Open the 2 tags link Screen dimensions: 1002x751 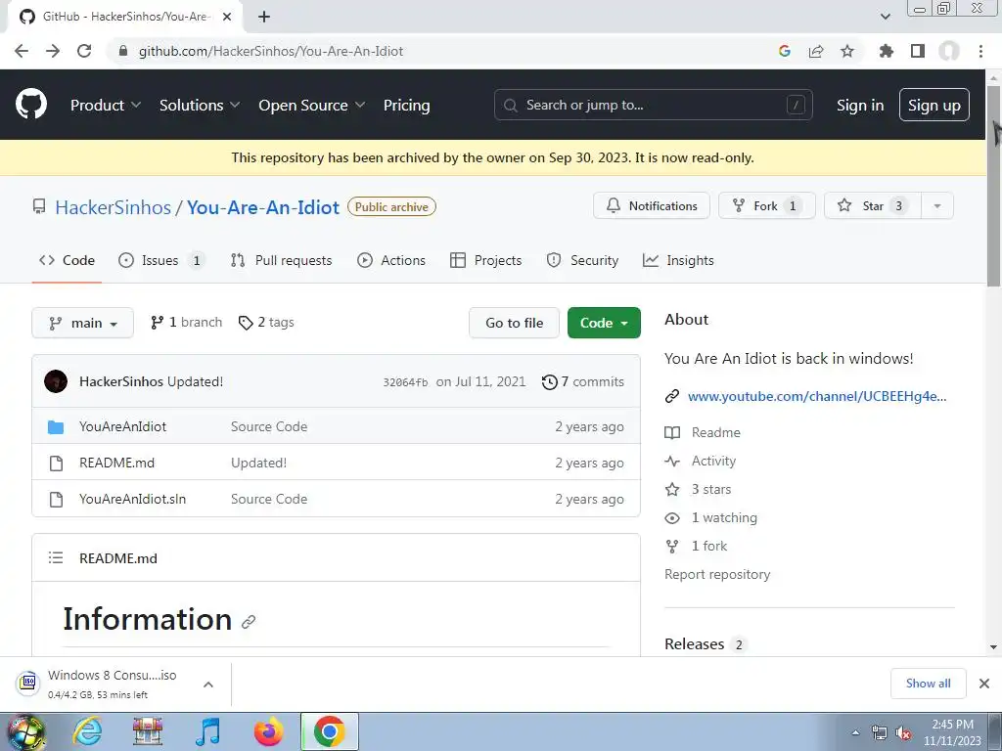pos(266,323)
